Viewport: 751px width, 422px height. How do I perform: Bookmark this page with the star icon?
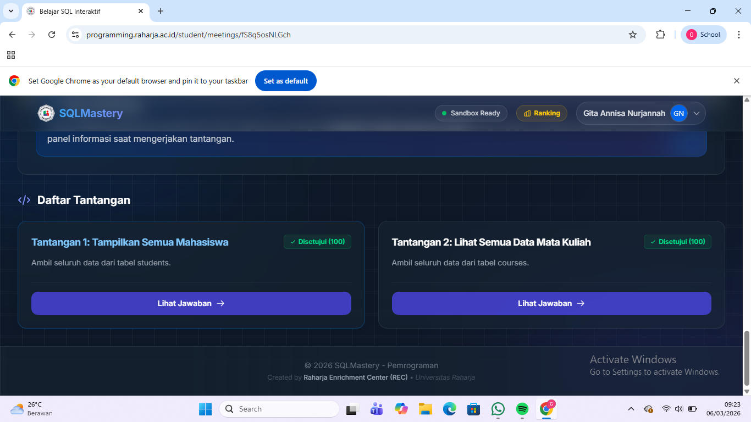pos(633,35)
